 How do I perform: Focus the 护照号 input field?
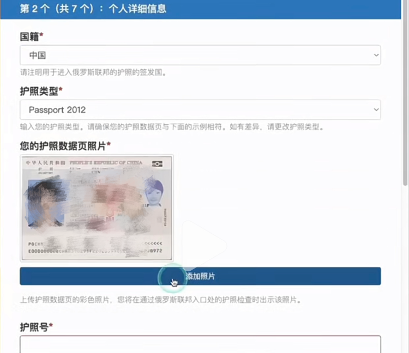[200, 345]
